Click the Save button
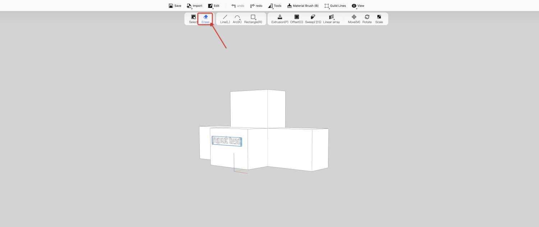Image resolution: width=539 pixels, height=227 pixels. point(175,6)
